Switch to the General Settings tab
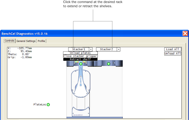Screen dimensions: 189x120 pyautogui.click(x=26, y=41)
